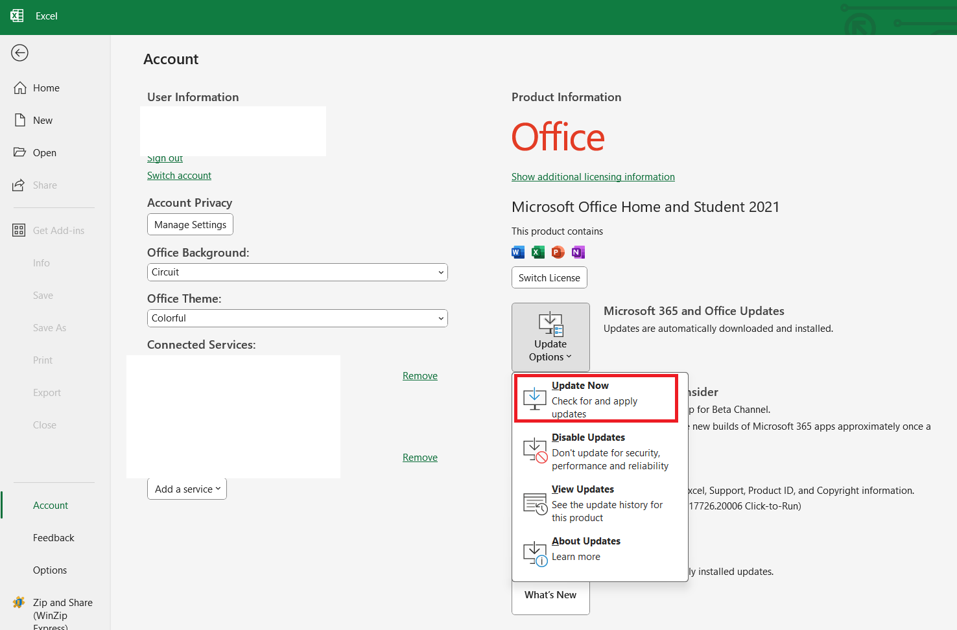Screen dimensions: 957x630
Task: Choose Disable Updates from the menu
Action: pyautogui.click(x=600, y=451)
